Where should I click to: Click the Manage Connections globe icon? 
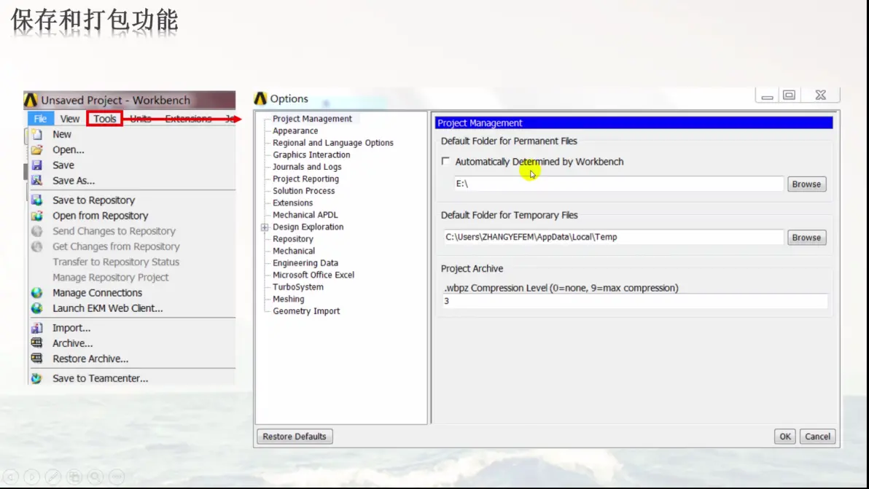click(x=37, y=293)
